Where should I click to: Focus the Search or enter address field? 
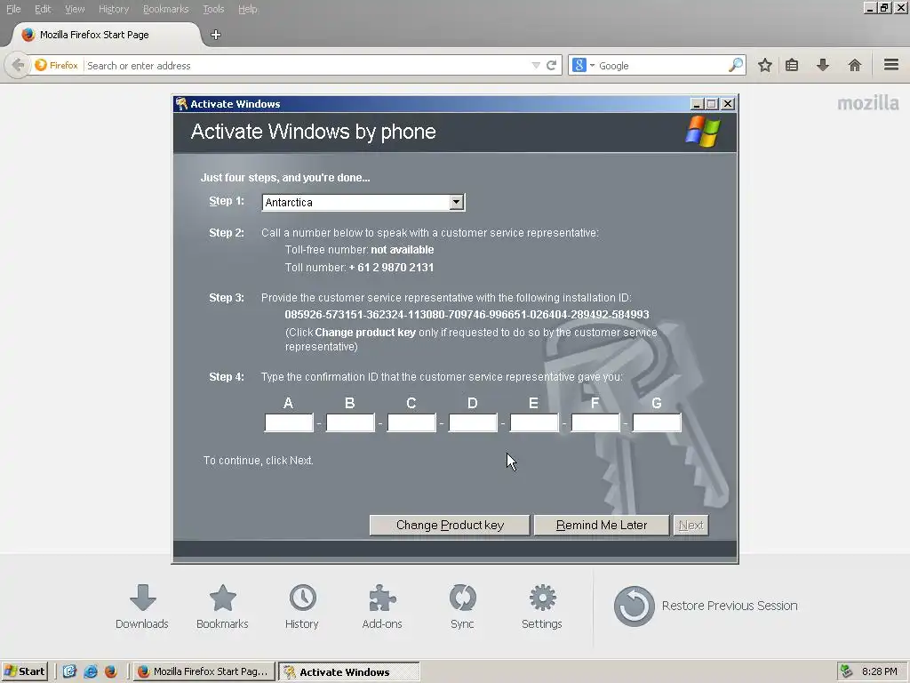point(307,66)
